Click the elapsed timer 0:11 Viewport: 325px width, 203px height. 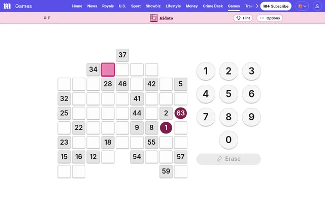pos(47,18)
